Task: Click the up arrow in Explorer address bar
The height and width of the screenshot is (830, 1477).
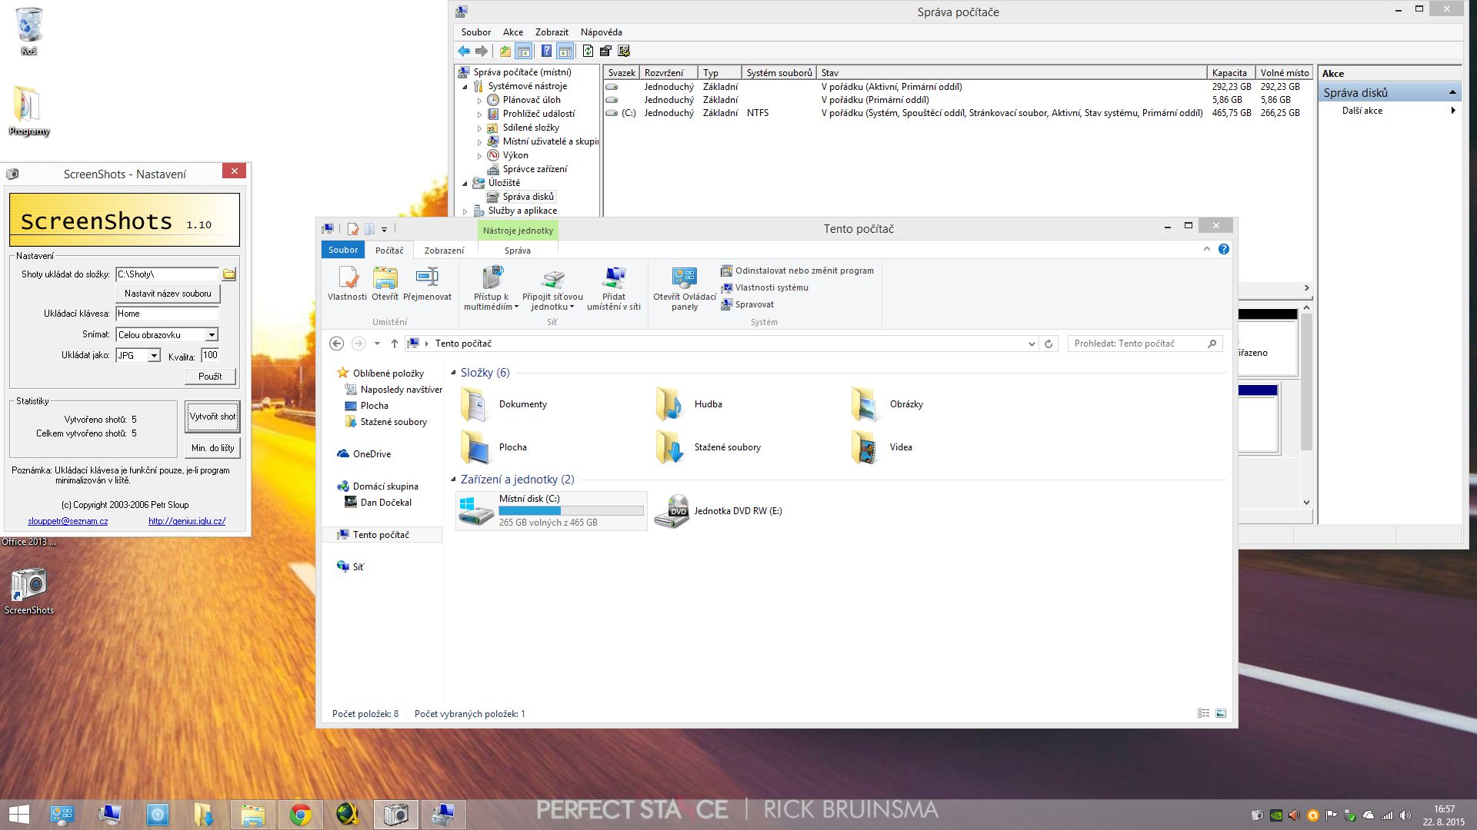Action: [395, 344]
